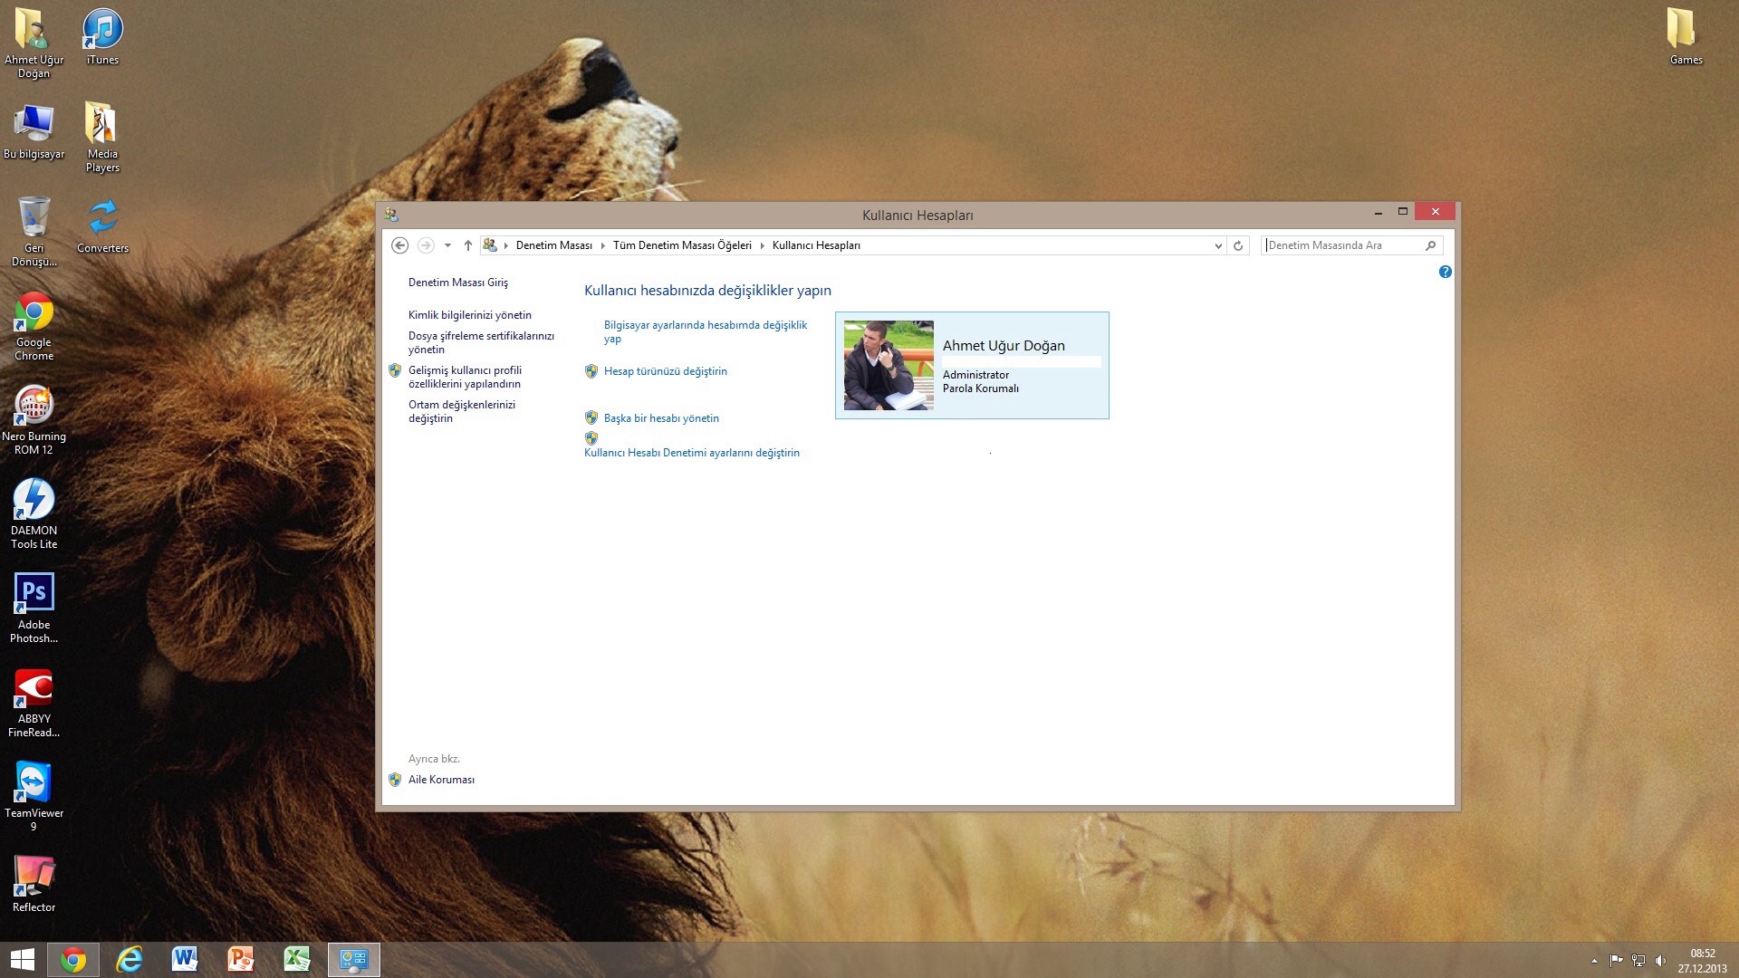Screen dimensions: 1739x978
Task: Click Denetim Masasında Ara input field
Action: pyautogui.click(x=1350, y=244)
